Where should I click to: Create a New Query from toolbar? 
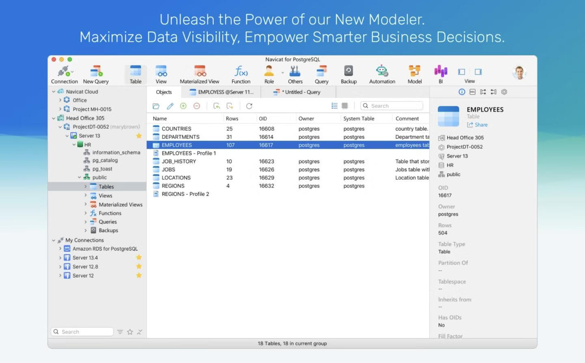point(96,75)
